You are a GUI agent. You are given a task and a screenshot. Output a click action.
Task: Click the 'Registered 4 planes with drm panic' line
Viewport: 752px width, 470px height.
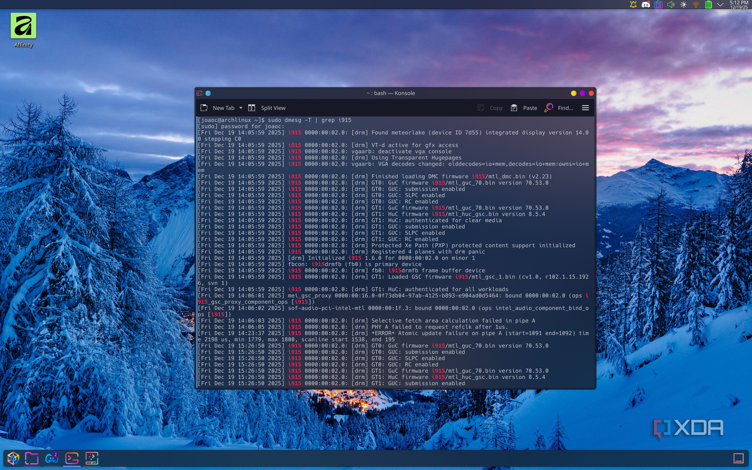[x=341, y=252]
